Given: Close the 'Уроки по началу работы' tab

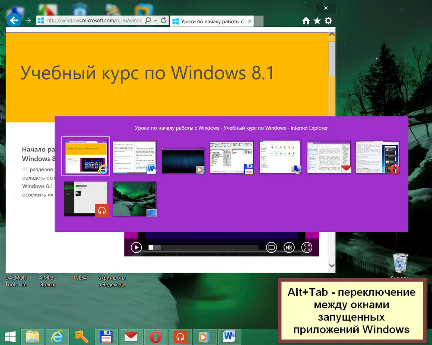Looking at the screenshot, I should coord(250,21).
